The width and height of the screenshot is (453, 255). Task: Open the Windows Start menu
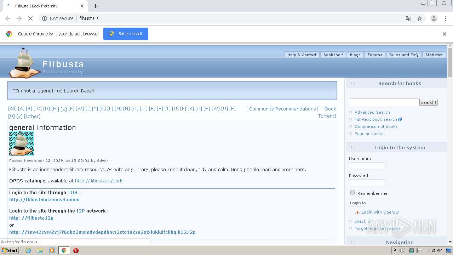tap(10, 250)
